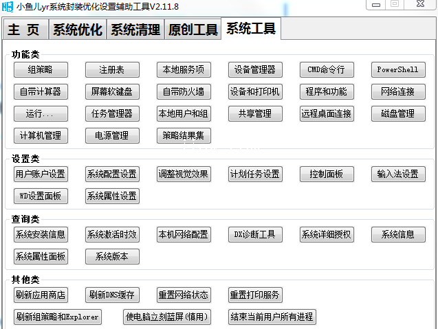Open 远程桌面连接 remote desktop connection

[327, 114]
